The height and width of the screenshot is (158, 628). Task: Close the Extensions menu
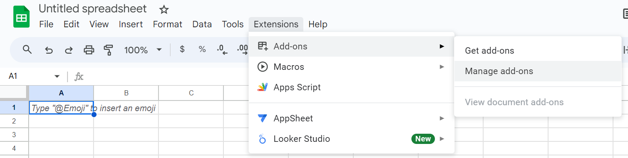coord(276,24)
